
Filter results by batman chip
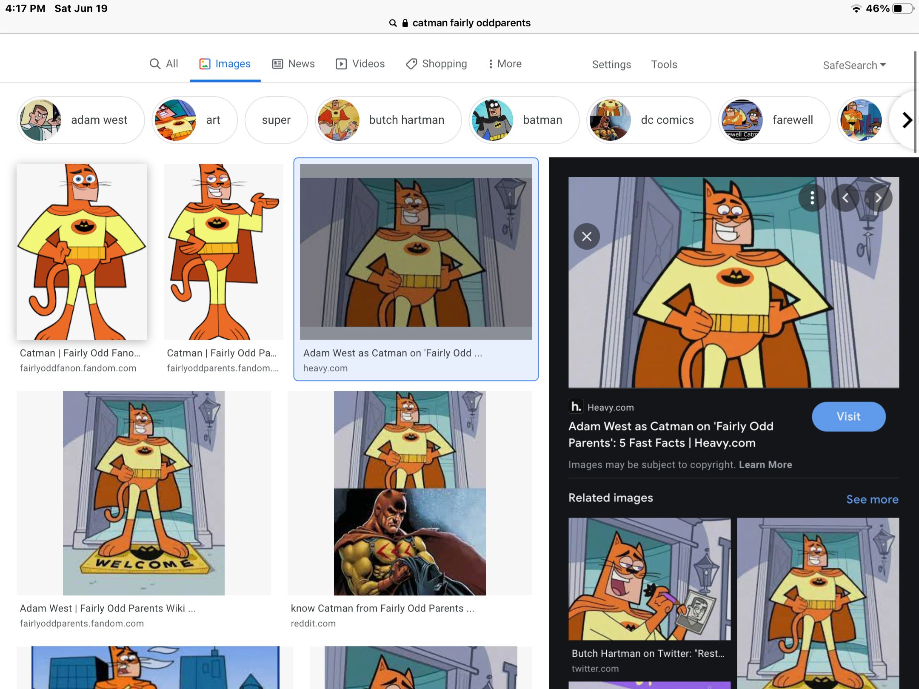(x=524, y=120)
